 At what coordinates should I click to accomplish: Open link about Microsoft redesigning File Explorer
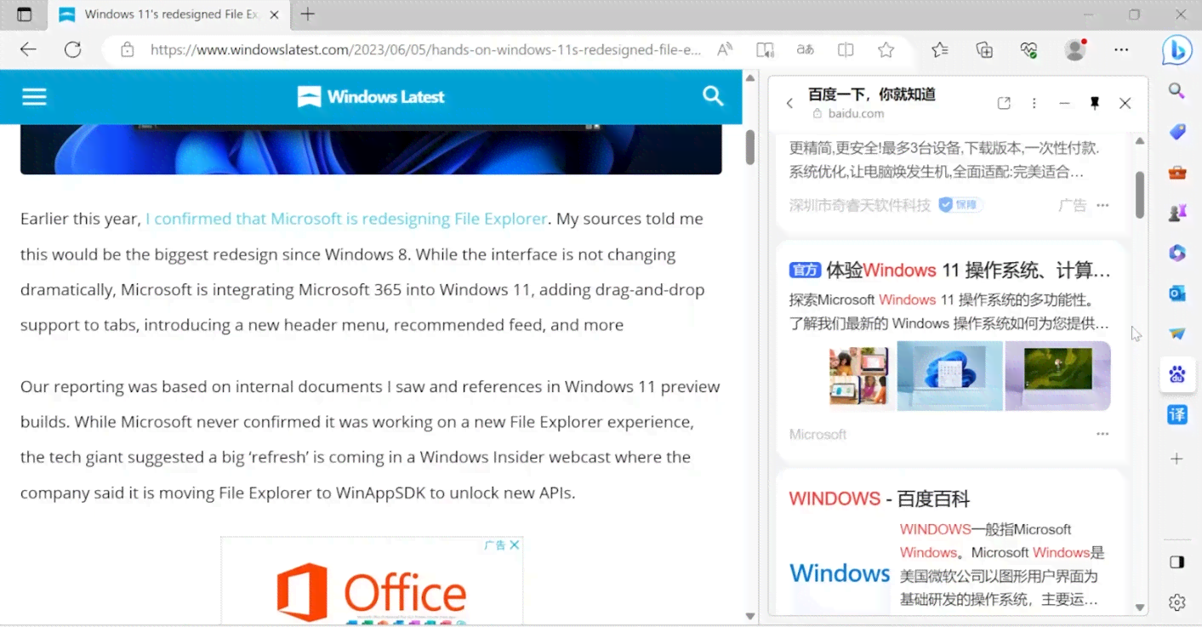pos(346,219)
